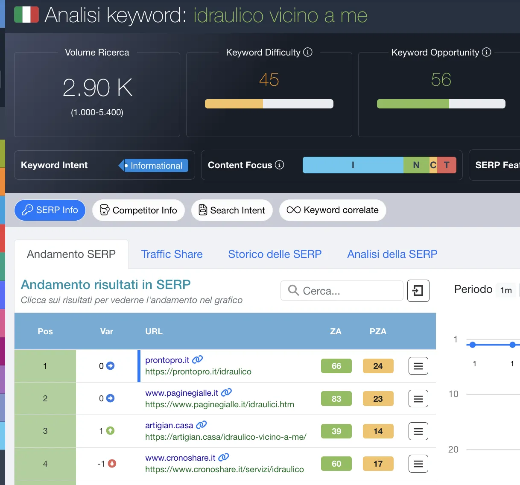Open the Storico delle SERP tab

[x=275, y=254]
